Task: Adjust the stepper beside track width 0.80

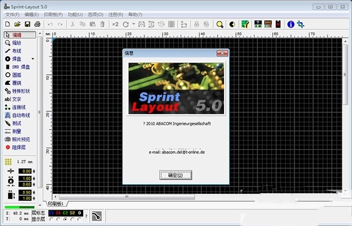Action: point(34,172)
